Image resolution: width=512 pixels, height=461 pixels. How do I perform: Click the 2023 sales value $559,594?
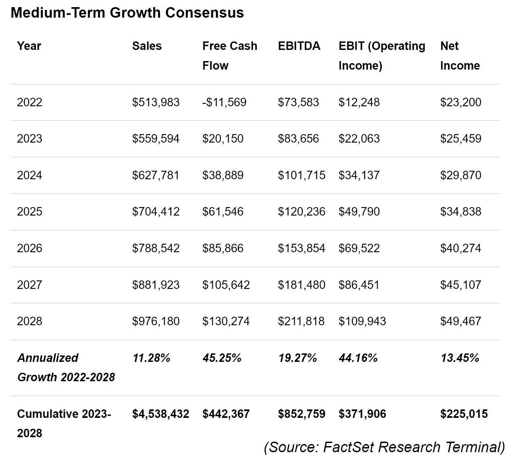(x=156, y=139)
